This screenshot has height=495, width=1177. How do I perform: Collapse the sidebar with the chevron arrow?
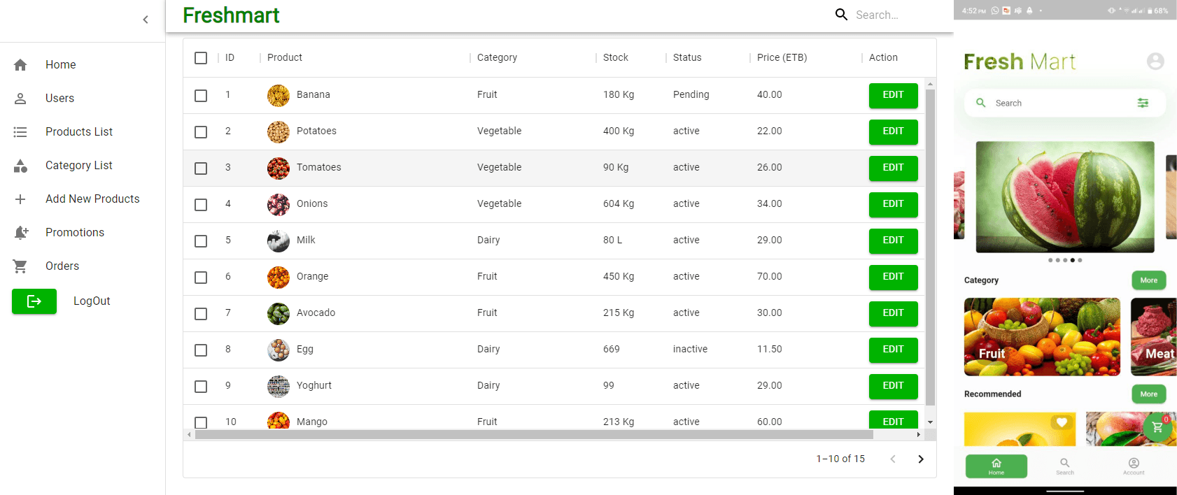coord(146,20)
